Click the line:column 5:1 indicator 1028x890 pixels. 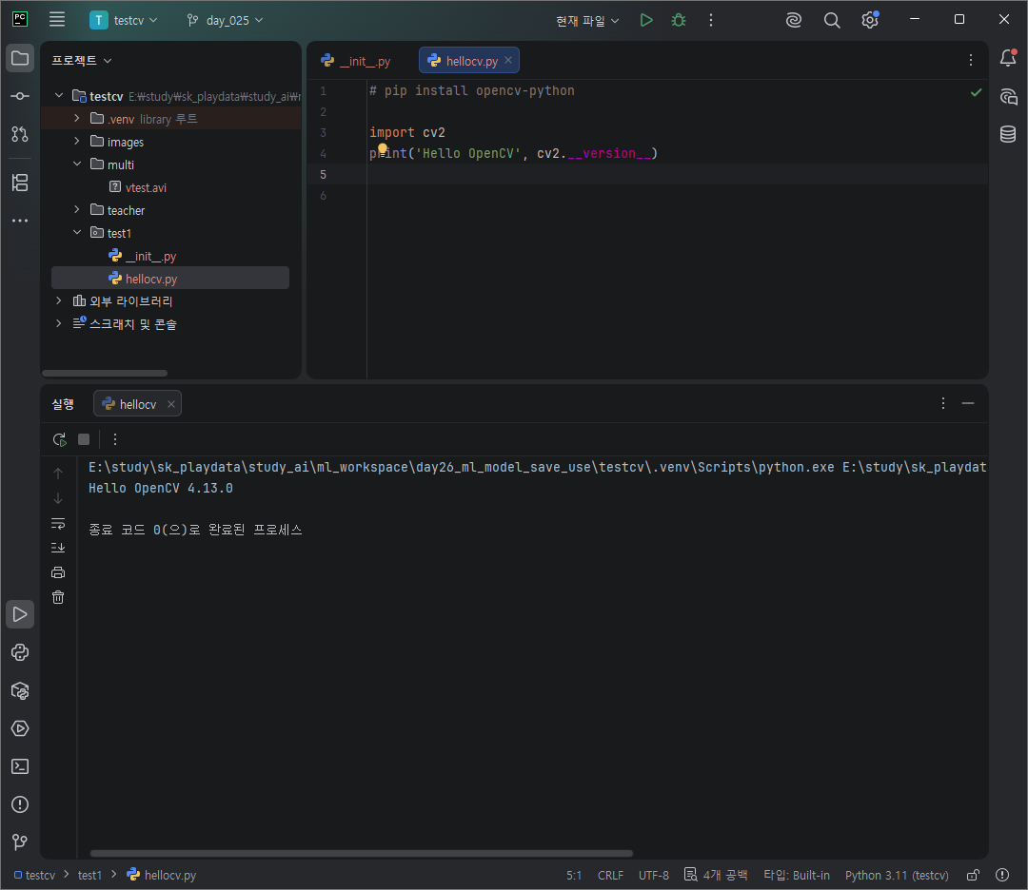tap(574, 875)
